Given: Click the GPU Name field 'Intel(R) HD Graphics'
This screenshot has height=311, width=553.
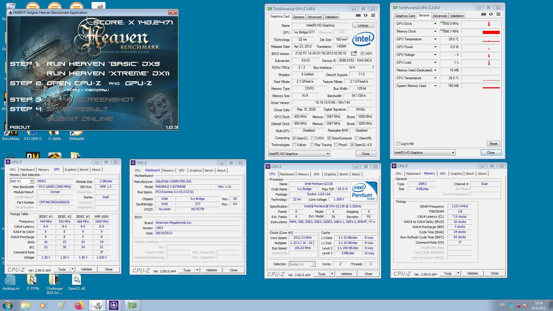Looking at the screenshot, I should (x=320, y=25).
